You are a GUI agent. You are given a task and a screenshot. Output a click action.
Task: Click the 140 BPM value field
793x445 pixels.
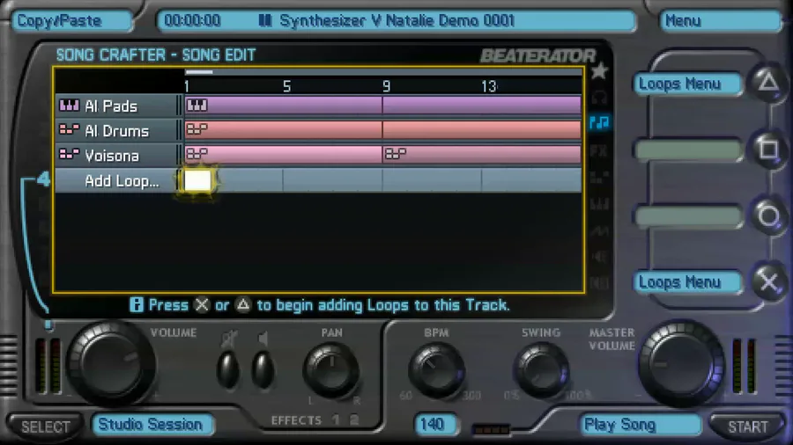coord(436,424)
